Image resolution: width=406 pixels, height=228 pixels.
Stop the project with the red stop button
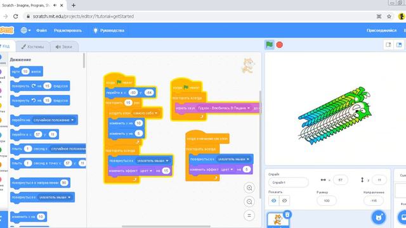(279, 45)
